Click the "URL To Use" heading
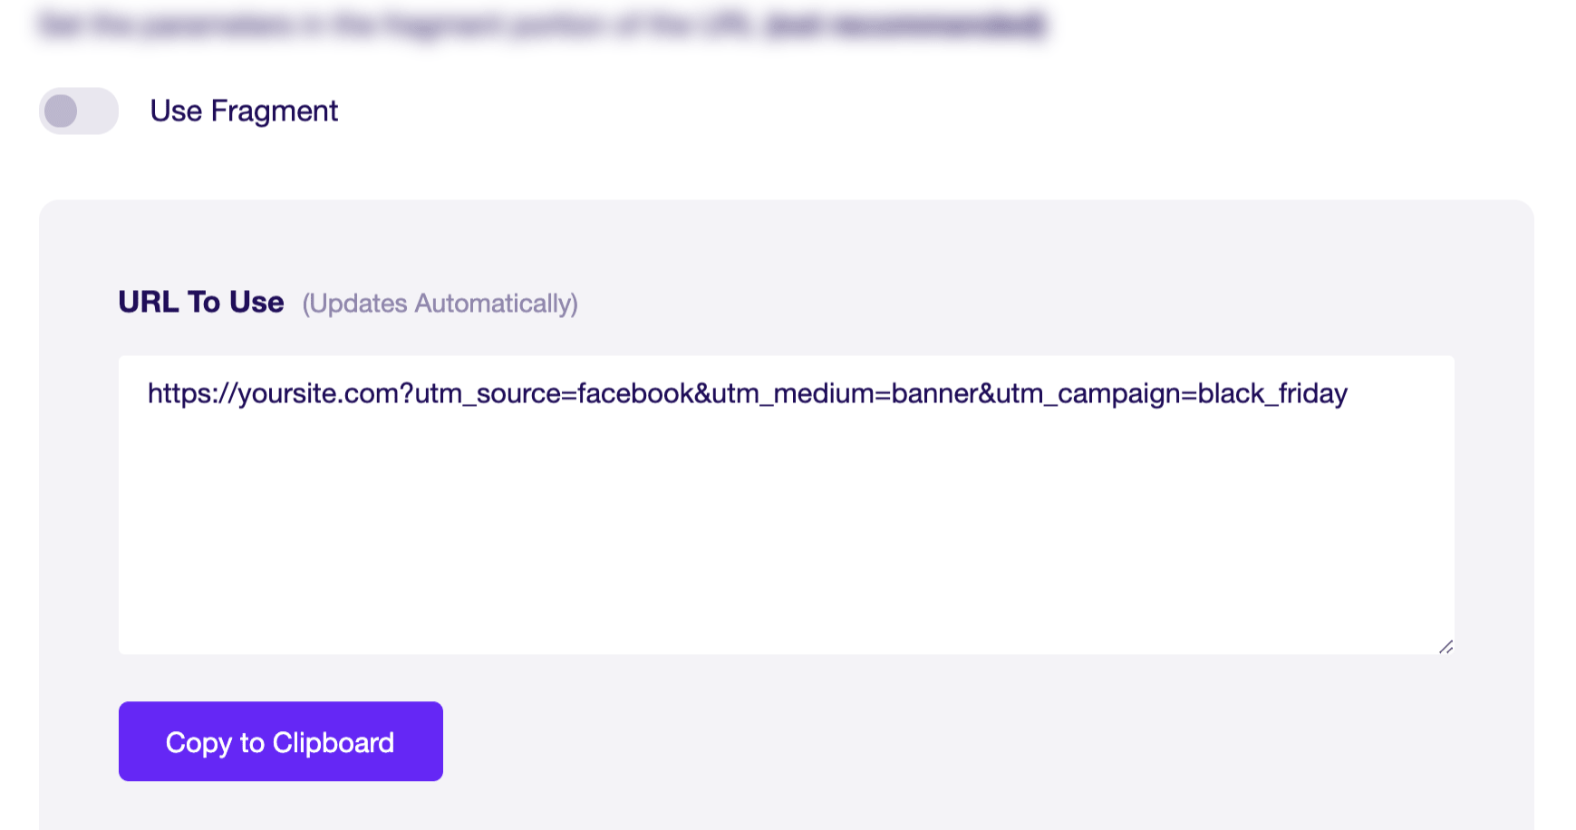 click(201, 302)
